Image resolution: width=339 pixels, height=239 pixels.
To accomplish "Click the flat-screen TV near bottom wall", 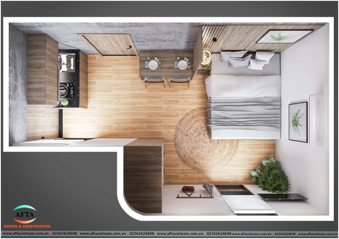I will coord(282,196).
